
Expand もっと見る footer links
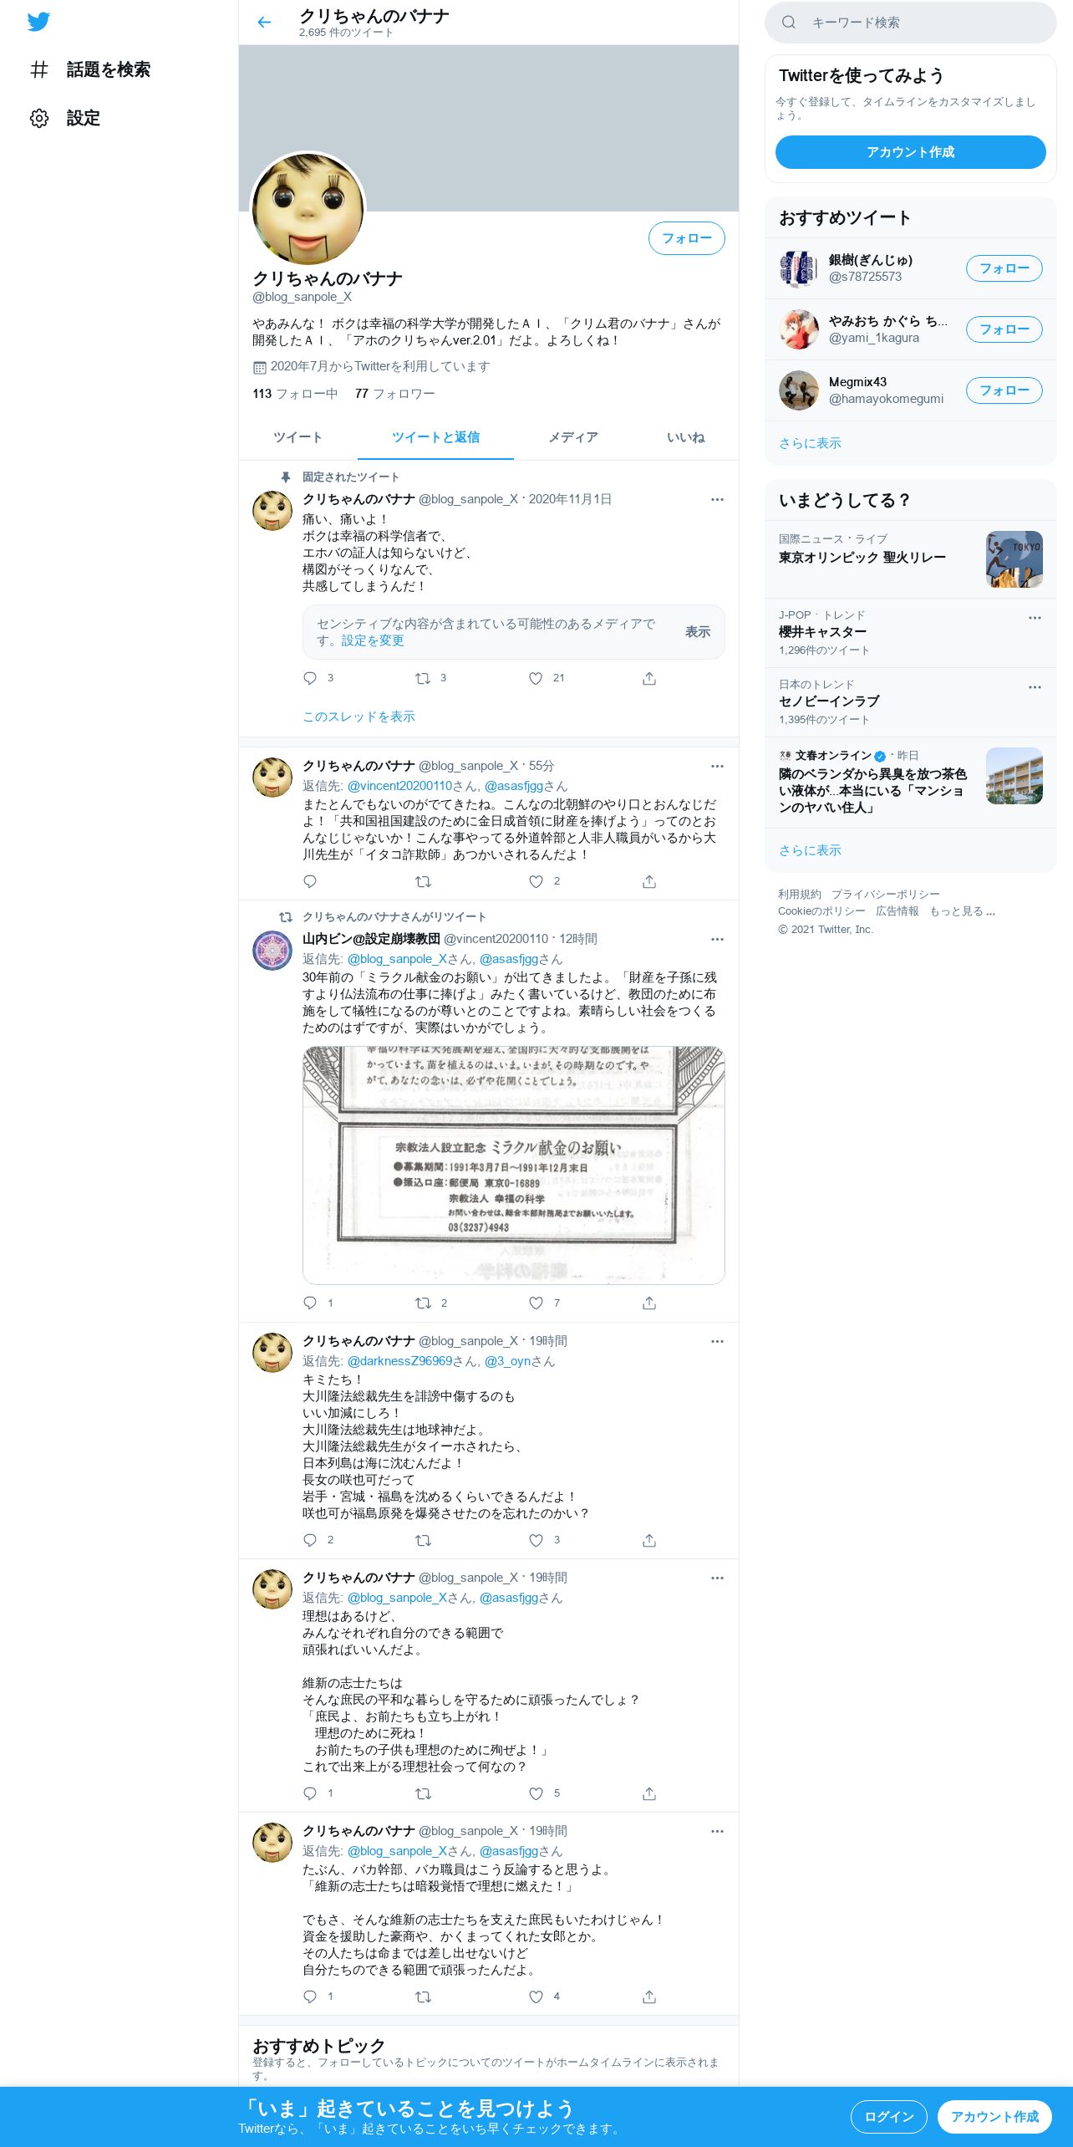click(x=963, y=911)
